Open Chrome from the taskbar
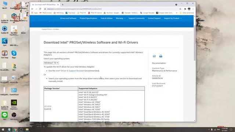 pyautogui.click(x=15, y=129)
